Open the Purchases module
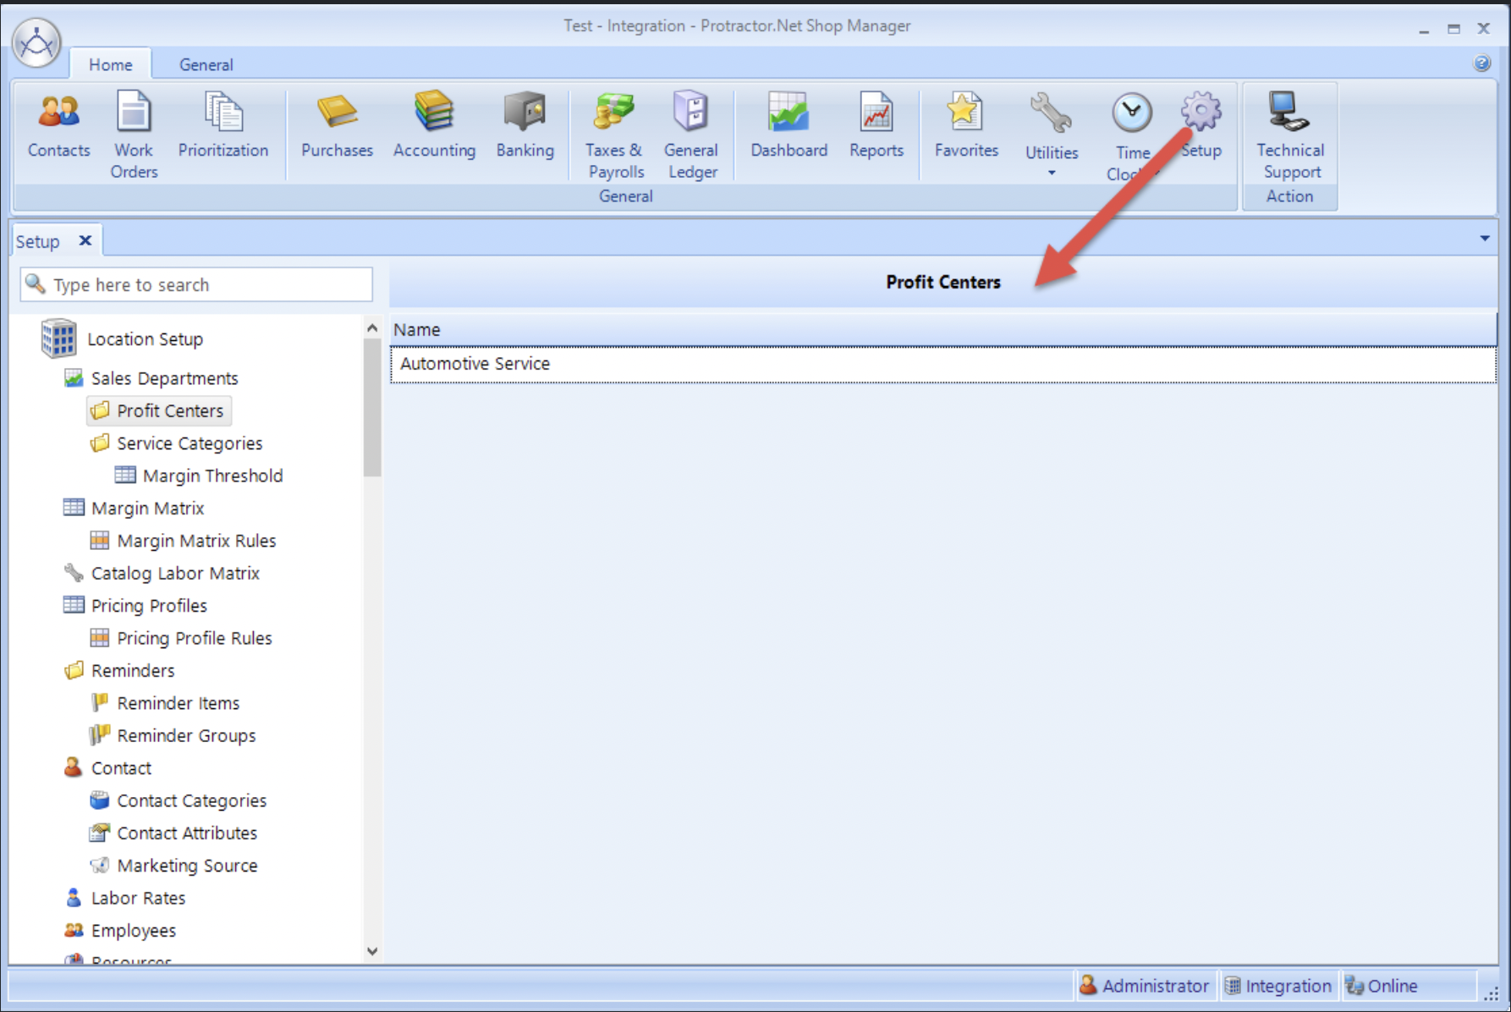This screenshot has height=1012, width=1511. [x=336, y=125]
